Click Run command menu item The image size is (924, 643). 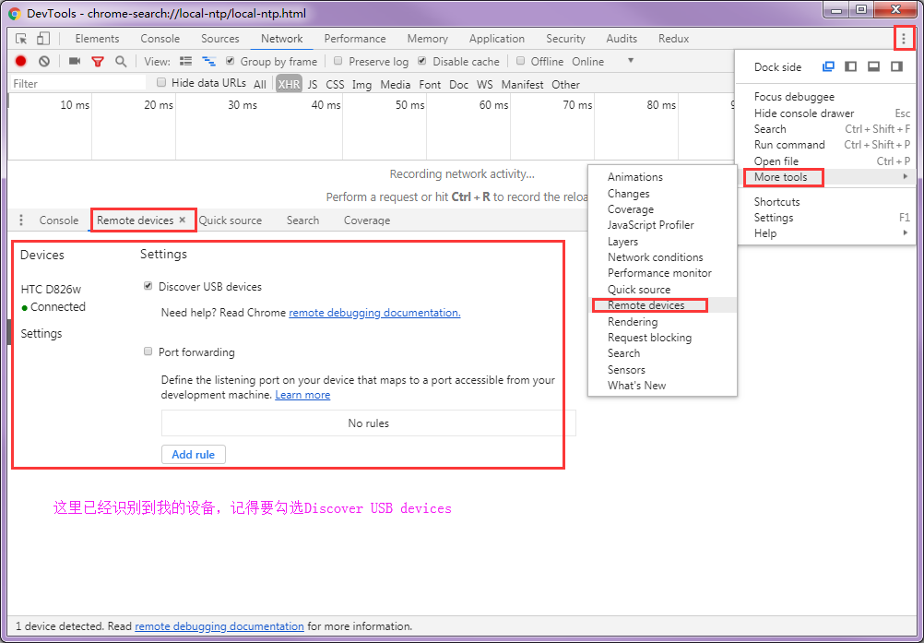click(x=825, y=145)
